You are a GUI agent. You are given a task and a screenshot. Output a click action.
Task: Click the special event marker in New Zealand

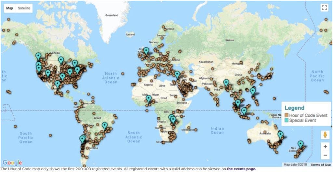[x=300, y=144]
